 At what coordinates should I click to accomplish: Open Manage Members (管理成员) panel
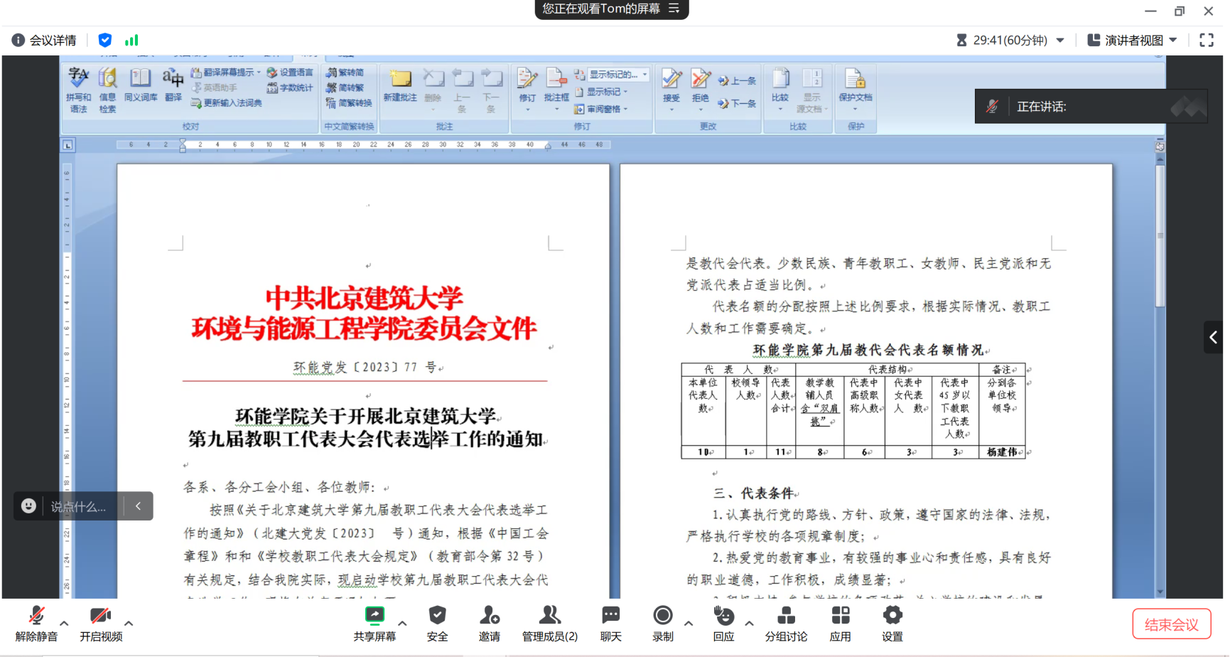(549, 616)
